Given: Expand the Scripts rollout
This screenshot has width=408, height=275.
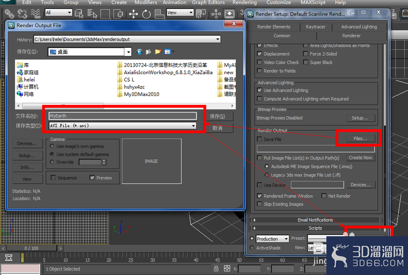Looking at the screenshot, I should pos(315,228).
